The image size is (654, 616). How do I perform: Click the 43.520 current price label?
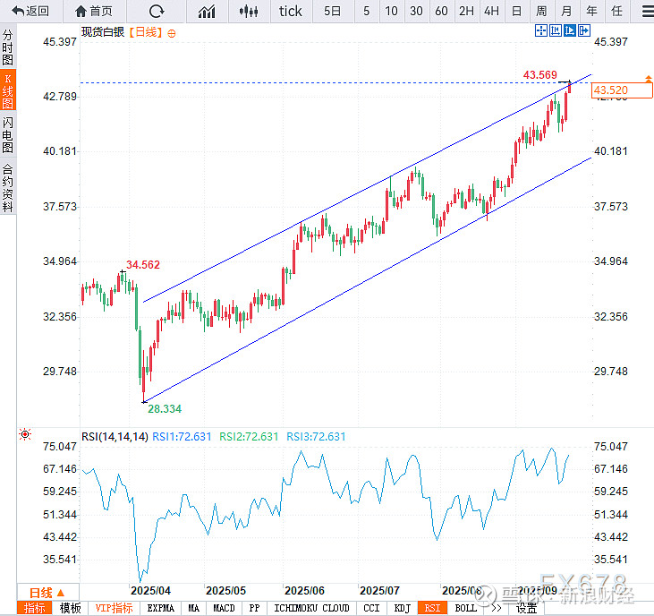click(622, 90)
